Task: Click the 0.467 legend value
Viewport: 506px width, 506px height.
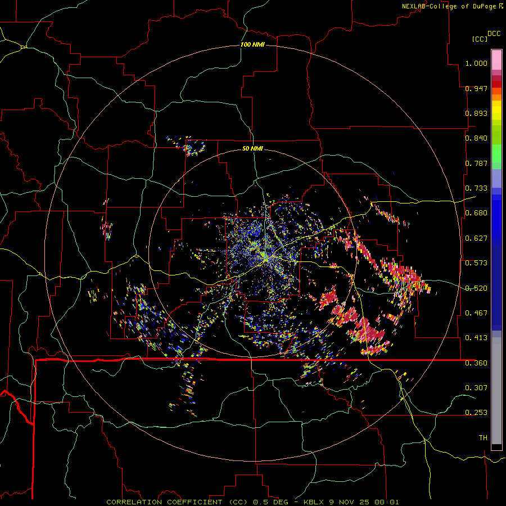Action: tap(476, 313)
